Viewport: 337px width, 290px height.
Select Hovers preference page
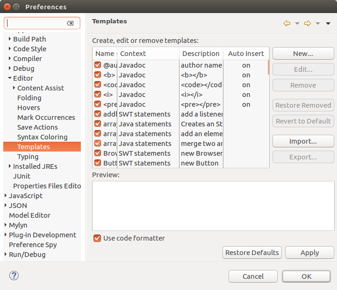coord(29,108)
